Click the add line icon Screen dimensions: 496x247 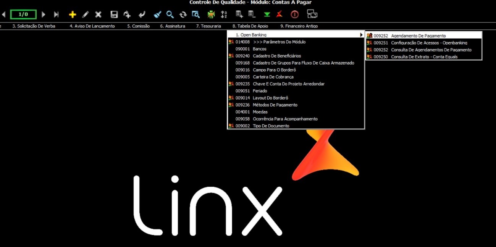(239, 15)
